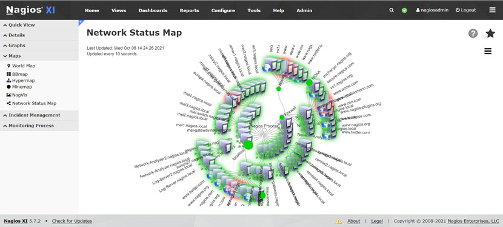Click the rhel4.nagios.local host label
Image resolution: width=503 pixels, height=227 pixels.
coord(198,98)
